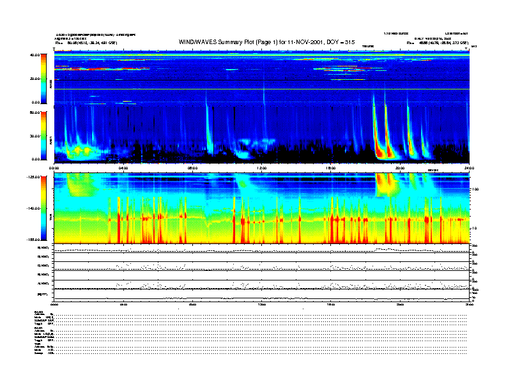Click the 04:00 tick label below RAD1 panel
This screenshot has height=391, width=506.
tap(123, 168)
